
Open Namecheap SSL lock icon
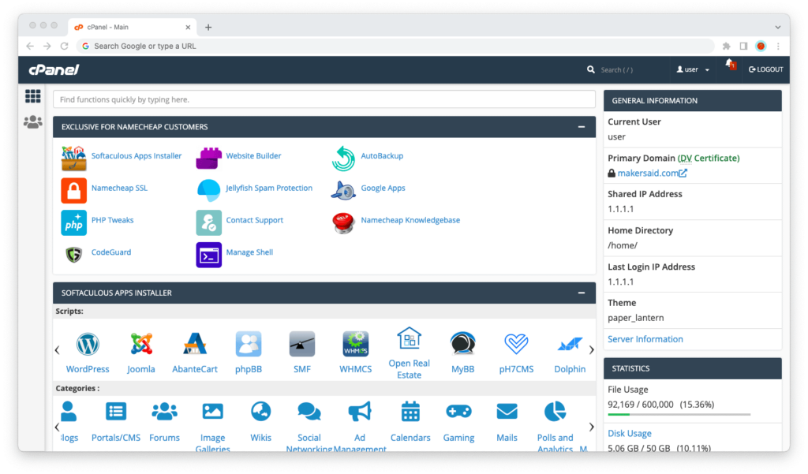pos(73,190)
